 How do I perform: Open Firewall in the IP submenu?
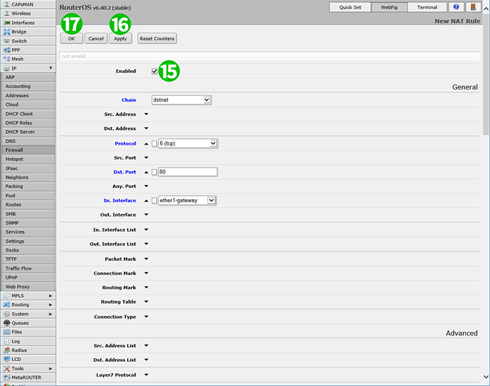coord(28,150)
